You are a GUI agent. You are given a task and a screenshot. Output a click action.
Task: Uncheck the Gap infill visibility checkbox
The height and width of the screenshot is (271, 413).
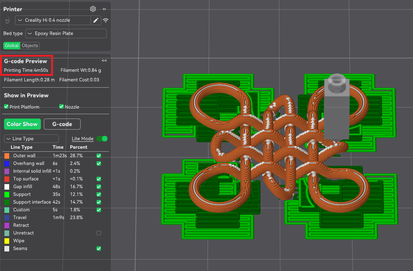(99, 186)
